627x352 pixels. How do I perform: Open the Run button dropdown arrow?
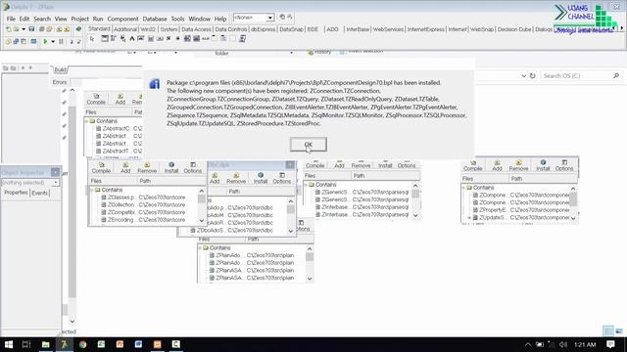click(52, 41)
